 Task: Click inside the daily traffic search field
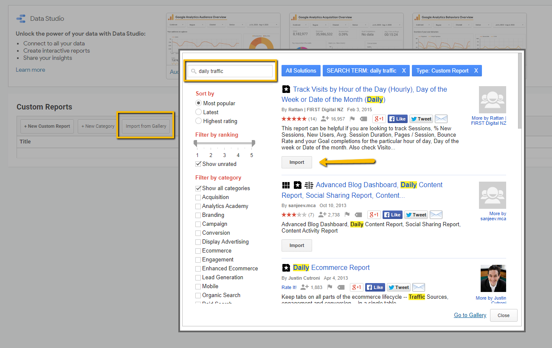(231, 70)
